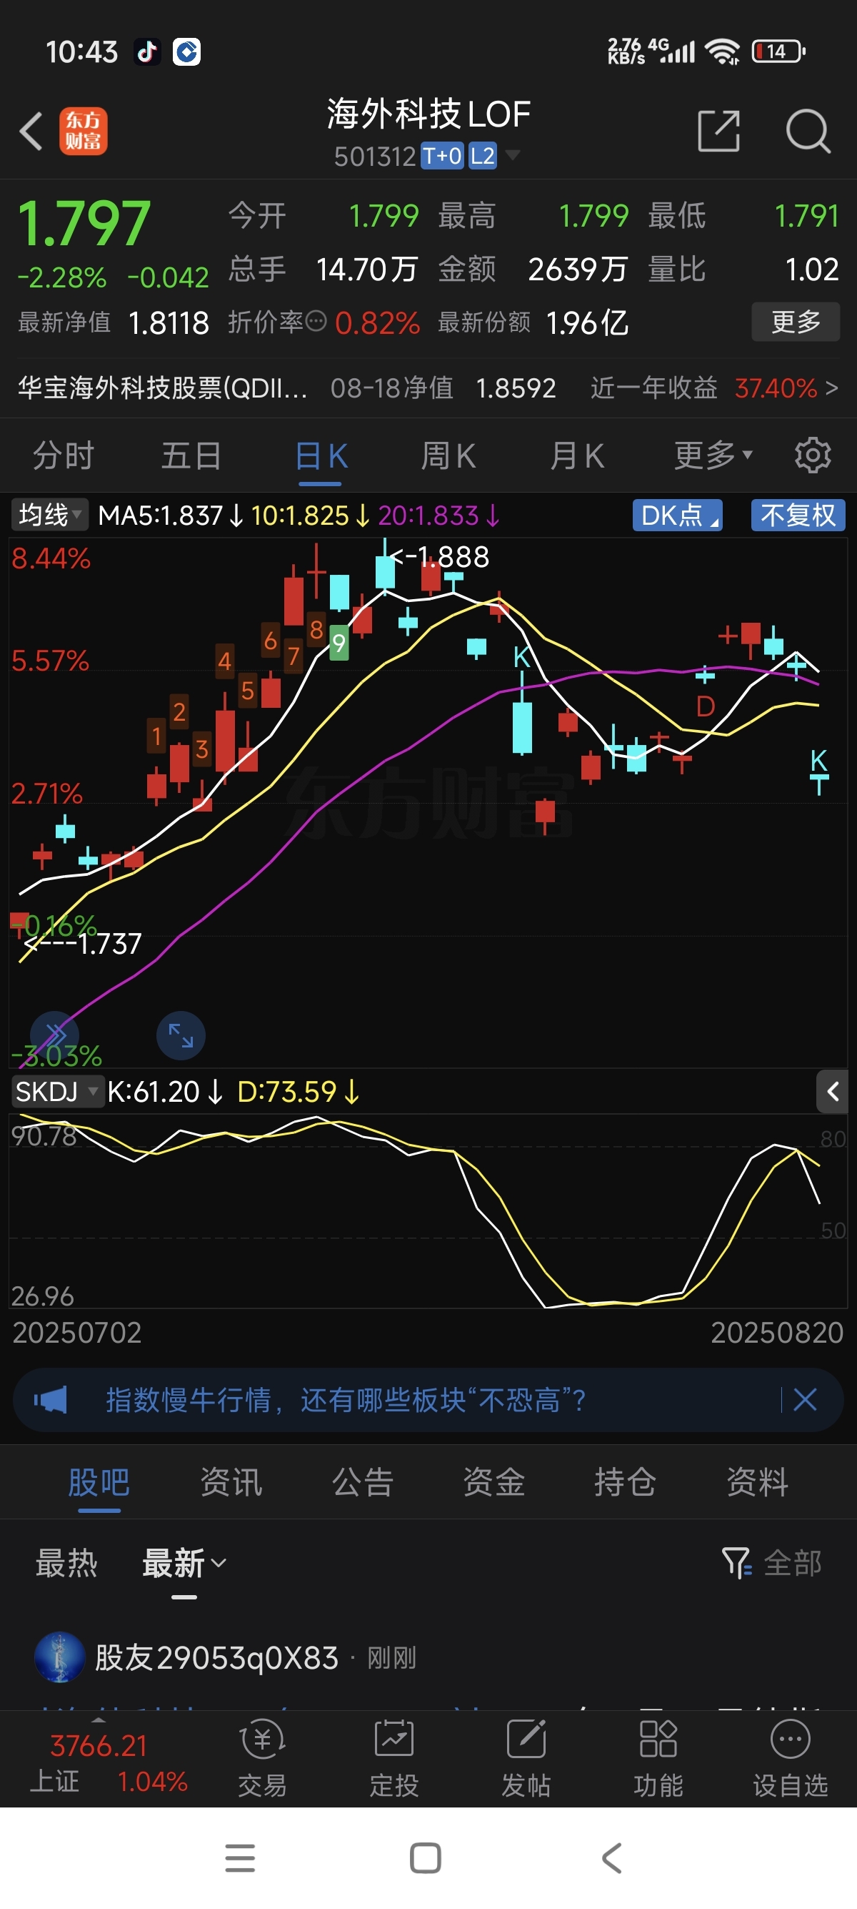
Task: Dismiss the 指数慢牛行情 banner
Action: click(804, 1400)
